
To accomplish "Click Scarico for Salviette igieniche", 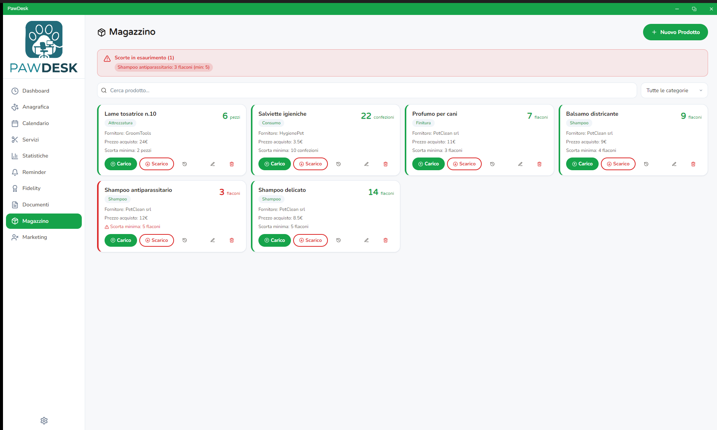I will (310, 164).
